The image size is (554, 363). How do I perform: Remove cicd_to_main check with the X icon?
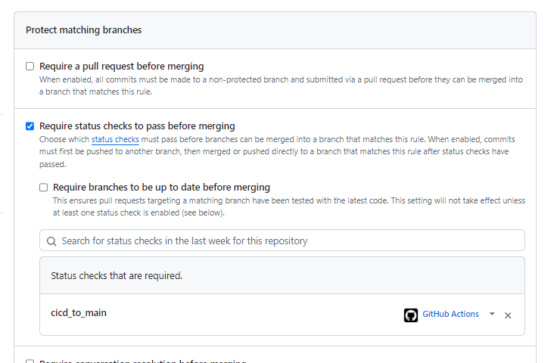508,315
